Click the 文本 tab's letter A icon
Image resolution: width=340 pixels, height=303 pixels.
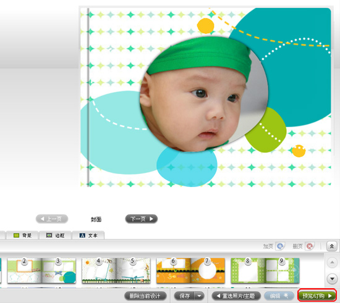[82, 235]
